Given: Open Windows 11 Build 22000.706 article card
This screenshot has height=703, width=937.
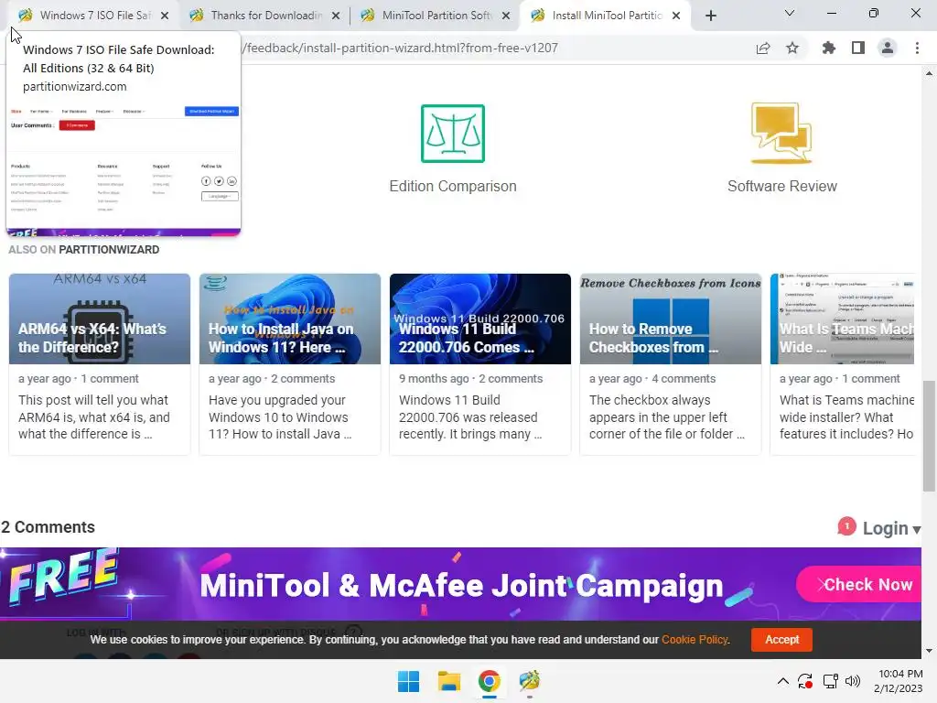Looking at the screenshot, I should click(x=479, y=364).
